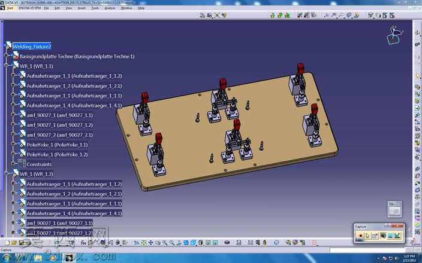Expand the Basisgrundplatte Techne node

[6, 55]
